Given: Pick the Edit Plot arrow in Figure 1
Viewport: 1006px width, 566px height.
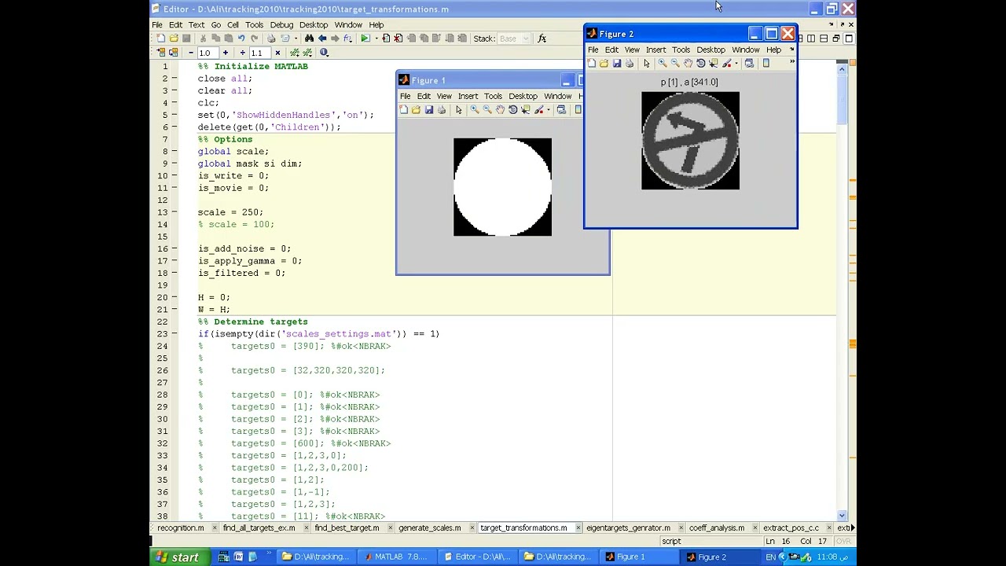Looking at the screenshot, I should pos(459,110).
